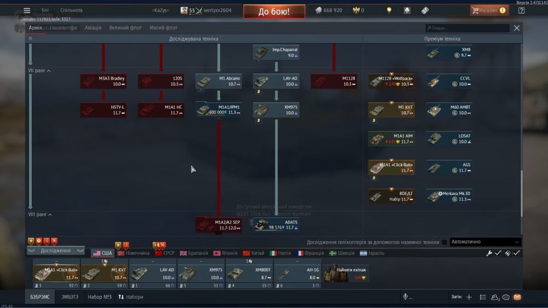Screen dimensions: 548x308
Task: Click the vehicle search field
Action: [467, 28]
